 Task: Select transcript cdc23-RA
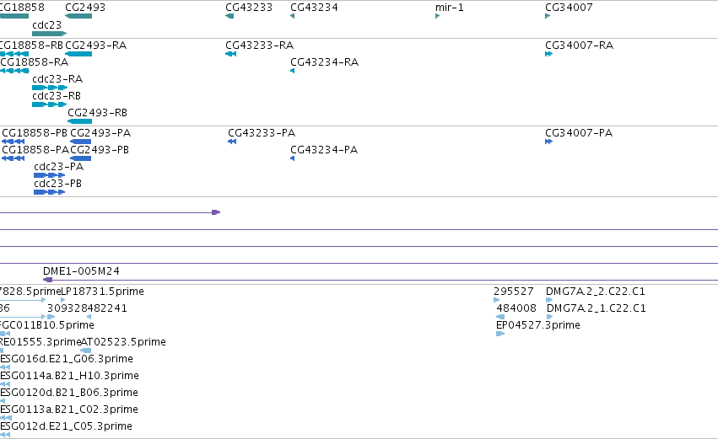pos(50,88)
